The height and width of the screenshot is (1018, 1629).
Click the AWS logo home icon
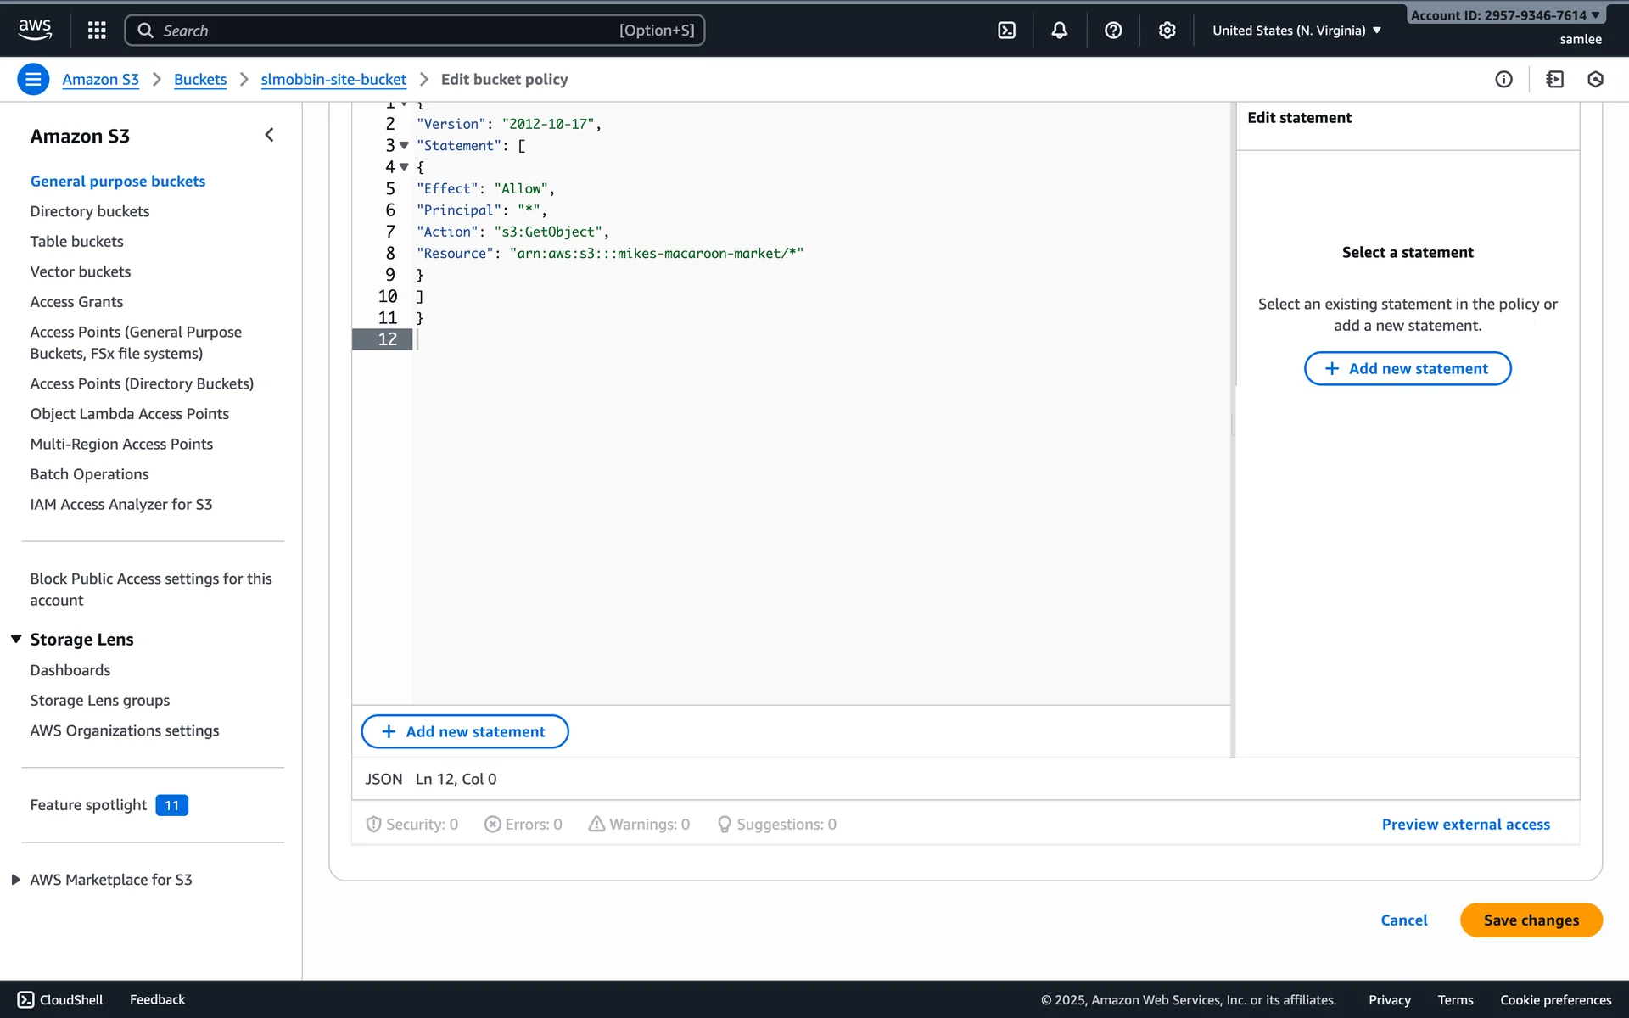click(35, 30)
